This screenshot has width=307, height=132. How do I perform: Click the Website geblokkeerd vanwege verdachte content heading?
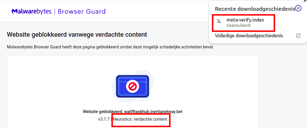click(x=77, y=35)
